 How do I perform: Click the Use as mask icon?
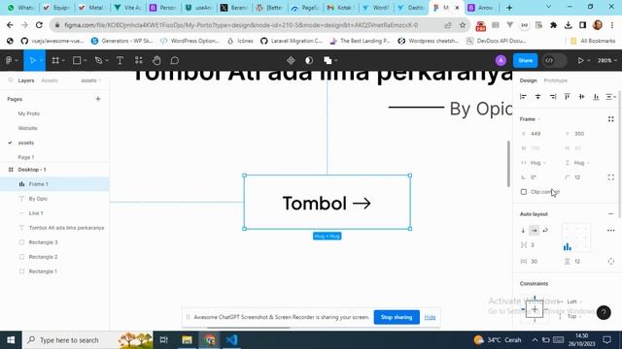click(x=309, y=60)
